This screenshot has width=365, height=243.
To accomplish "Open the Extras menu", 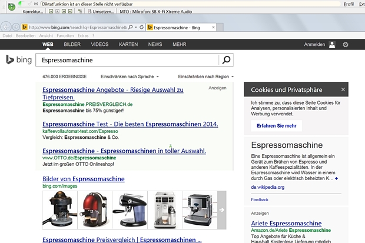I will click(x=83, y=36).
